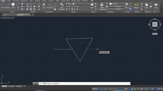The width and height of the screenshot is (163, 91).
Task: Toggle lineweight display in status bar
Action: coord(126,89)
